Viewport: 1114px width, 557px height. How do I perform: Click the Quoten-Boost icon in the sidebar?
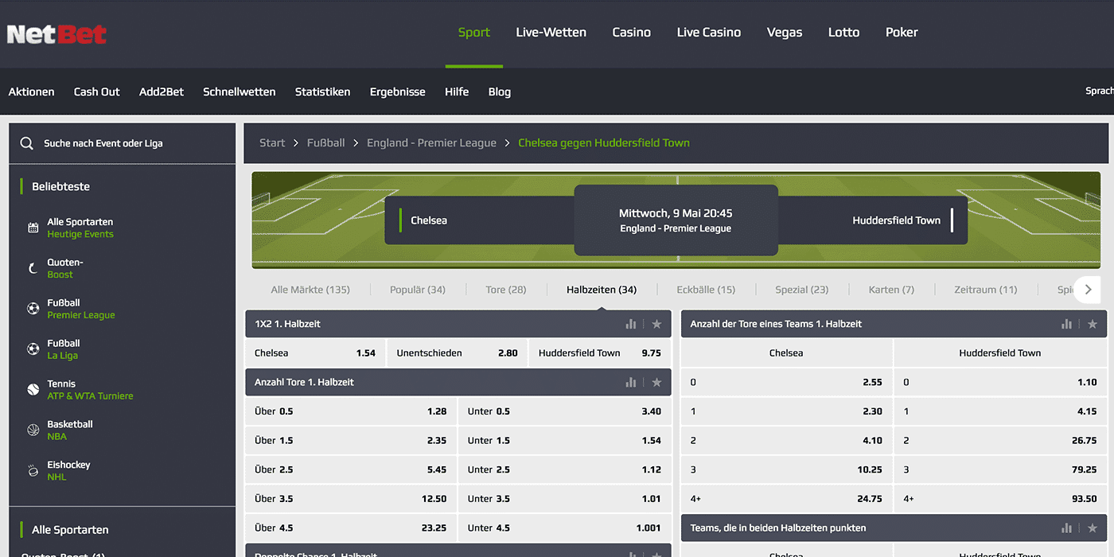click(33, 268)
